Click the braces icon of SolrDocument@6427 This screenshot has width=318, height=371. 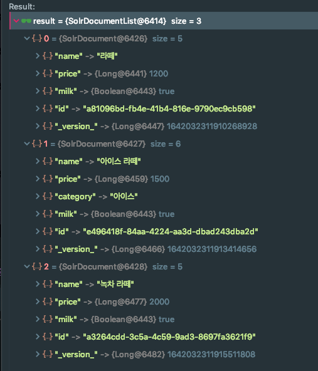click(37, 144)
